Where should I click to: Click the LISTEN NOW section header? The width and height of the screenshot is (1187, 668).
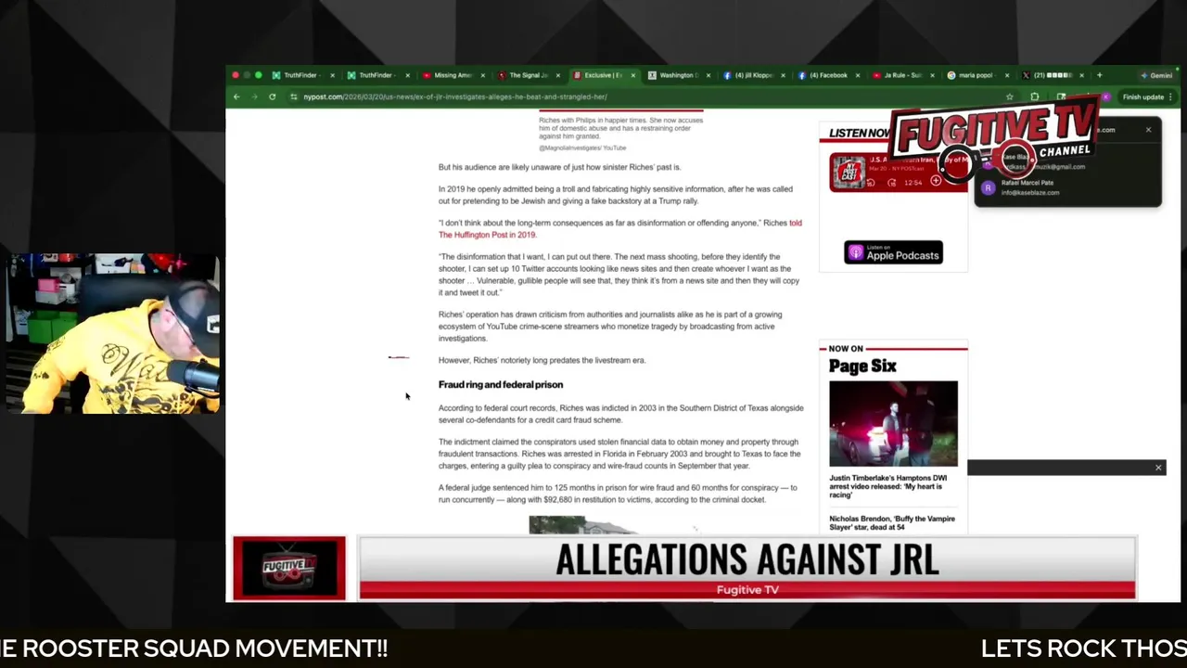(x=860, y=133)
